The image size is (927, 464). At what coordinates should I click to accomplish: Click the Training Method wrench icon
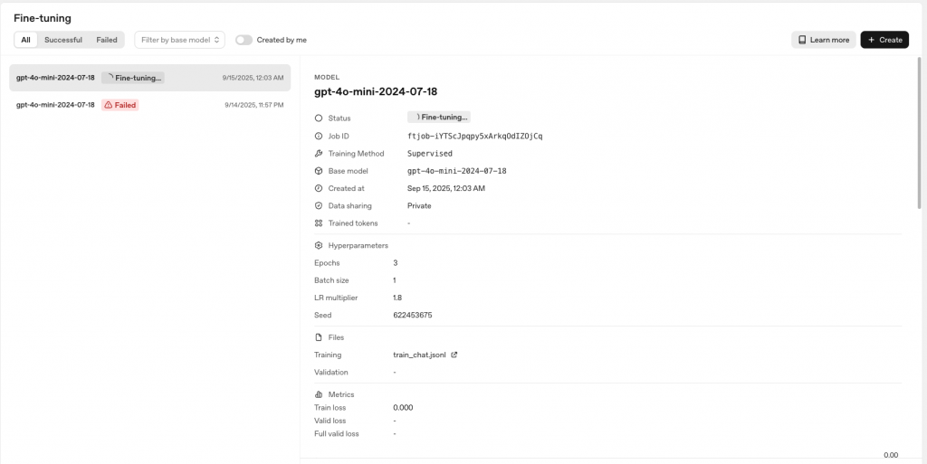(319, 154)
